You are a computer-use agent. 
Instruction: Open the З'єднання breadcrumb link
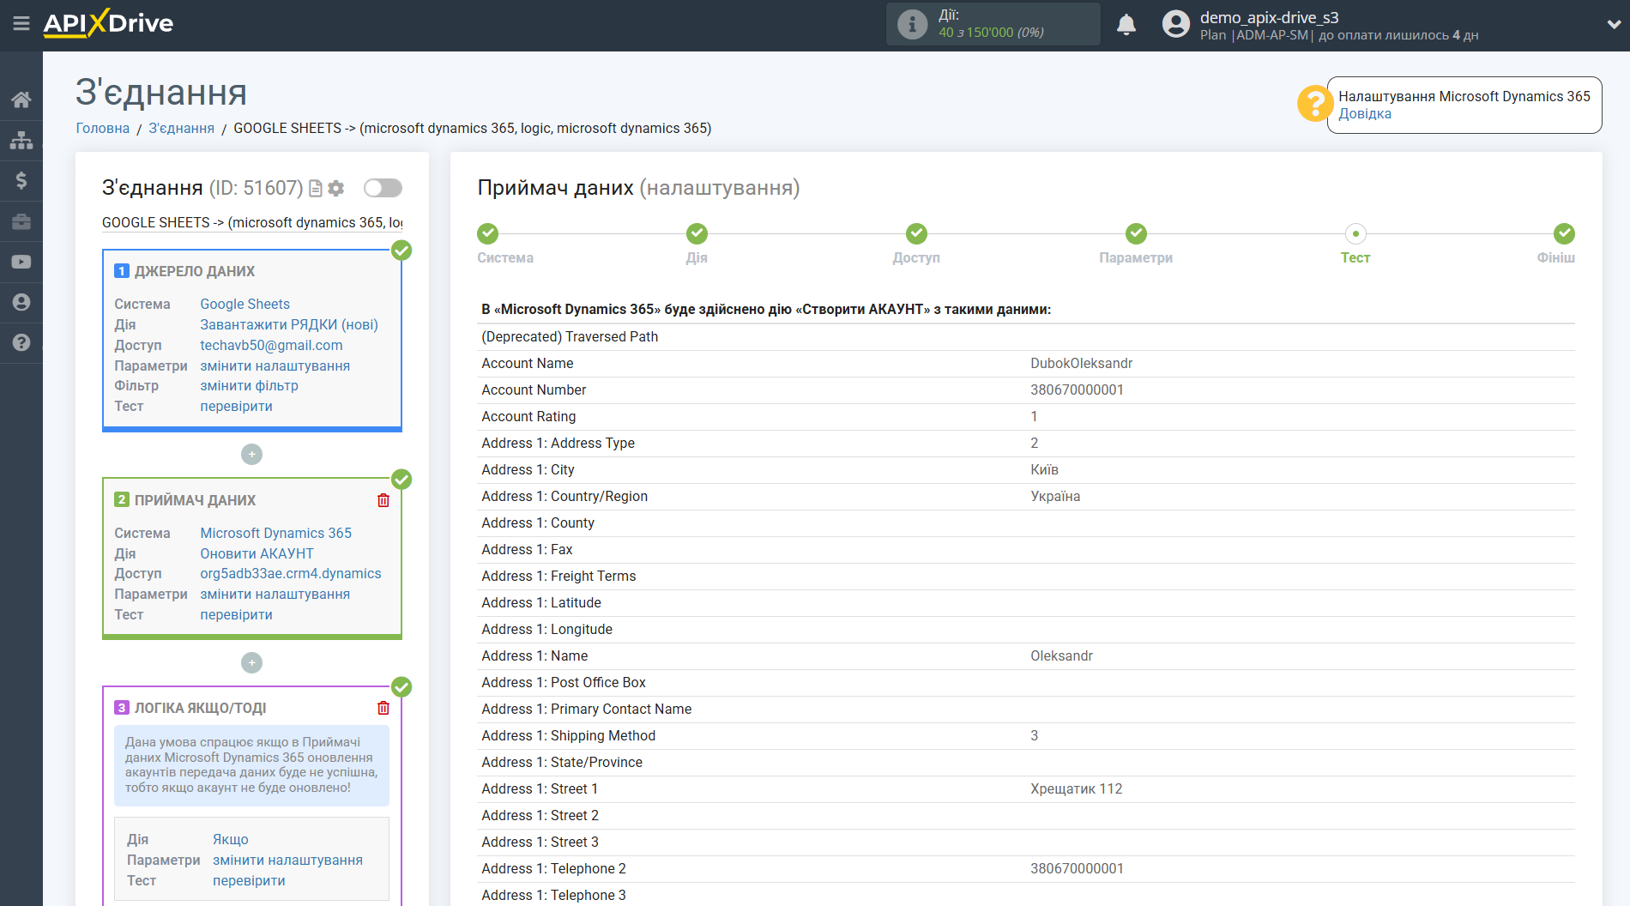[182, 128]
